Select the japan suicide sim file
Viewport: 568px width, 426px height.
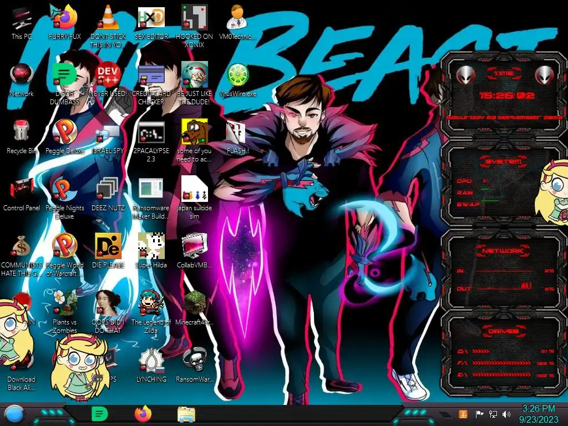(195, 199)
